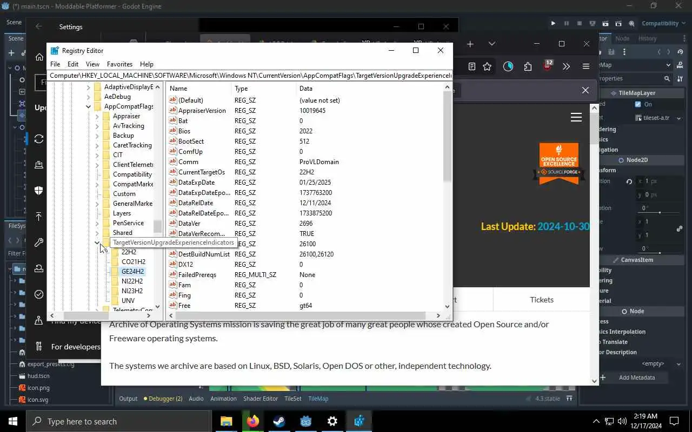Click Activation checkmark icon in Settings sidebar
692x432 pixels.
click(39, 294)
